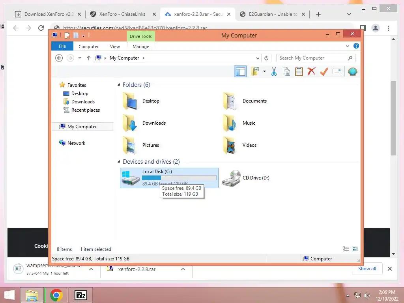The image size is (404, 303).
Task: Click the search magnifier icon in Explorer
Action: 350,58
